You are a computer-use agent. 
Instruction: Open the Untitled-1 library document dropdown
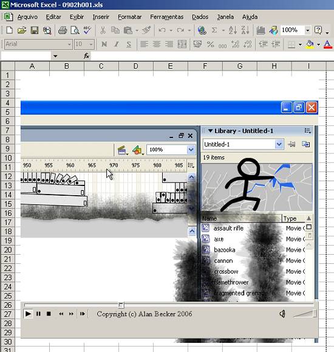(279, 144)
